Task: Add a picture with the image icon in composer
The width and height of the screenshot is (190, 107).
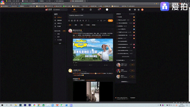Action: (x=72, y=20)
